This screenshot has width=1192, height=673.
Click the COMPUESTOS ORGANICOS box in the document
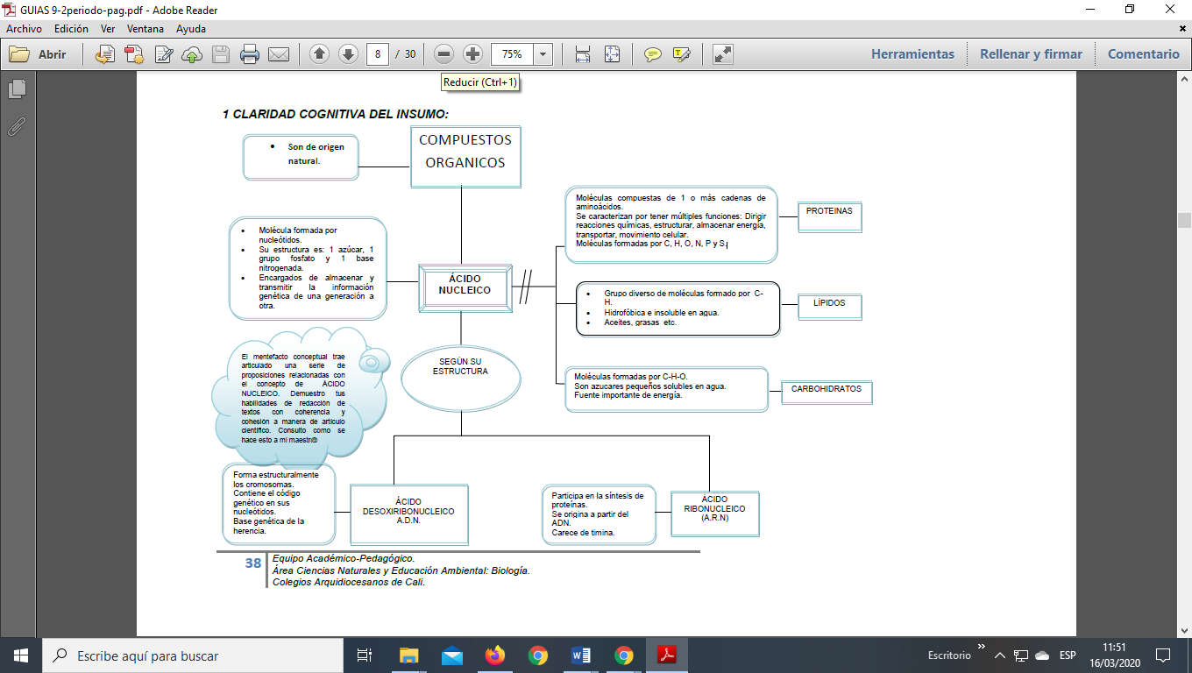[x=465, y=156]
